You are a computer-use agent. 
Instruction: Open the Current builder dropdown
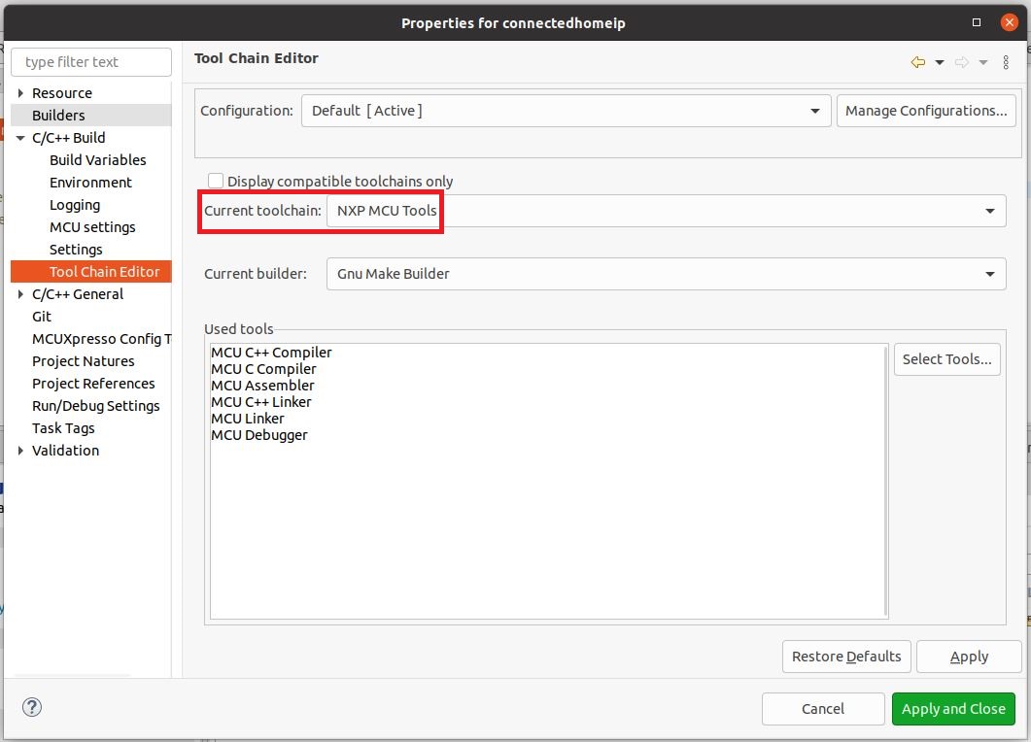click(666, 274)
